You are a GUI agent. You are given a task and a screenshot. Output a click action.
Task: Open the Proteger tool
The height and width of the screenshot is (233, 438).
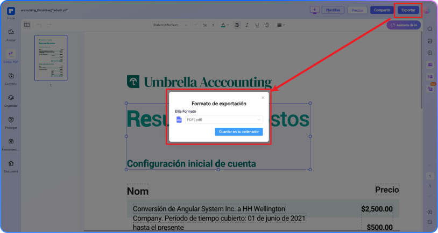tap(11, 122)
